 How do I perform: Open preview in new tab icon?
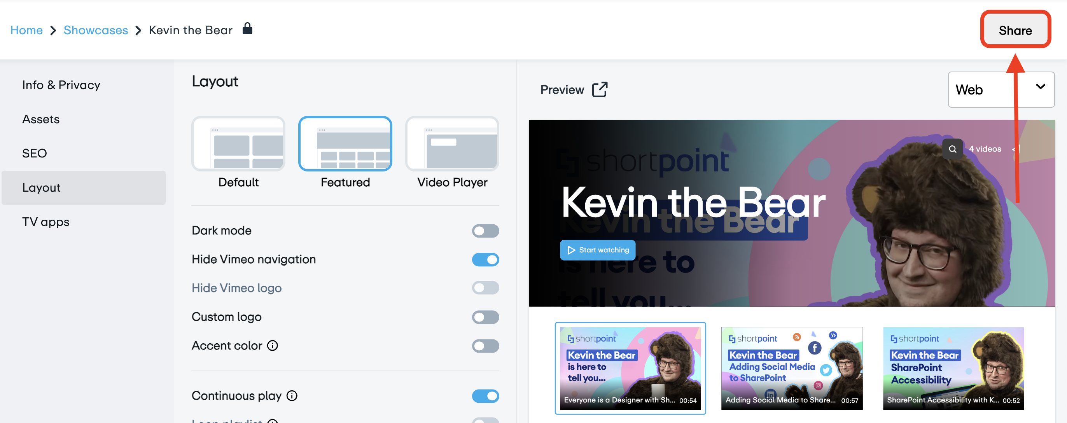(x=599, y=89)
